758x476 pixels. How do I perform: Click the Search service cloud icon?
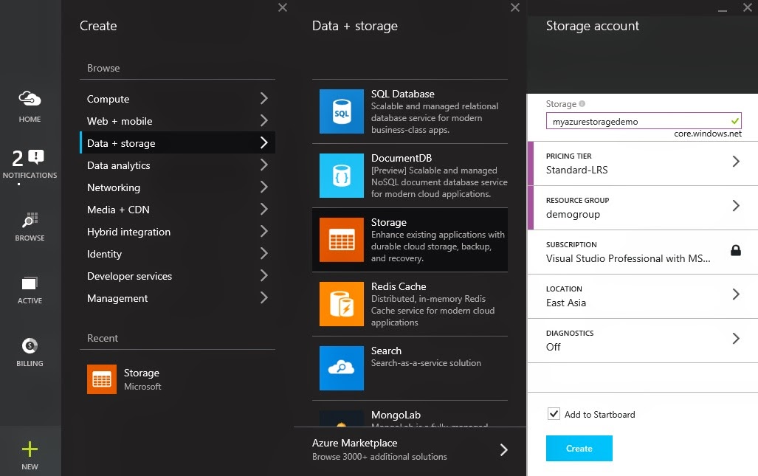[342, 368]
